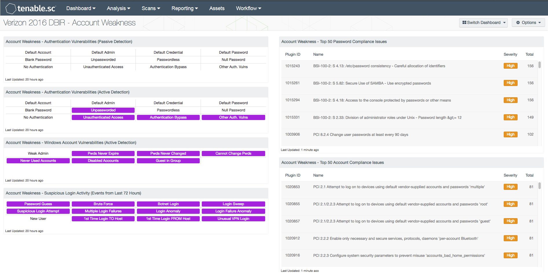The height and width of the screenshot is (275, 548).
Task: Open the 1st Time Login TO Host indicator
Action: click(103, 219)
